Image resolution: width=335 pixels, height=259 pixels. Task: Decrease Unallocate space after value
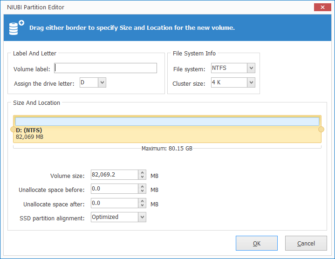click(x=142, y=205)
